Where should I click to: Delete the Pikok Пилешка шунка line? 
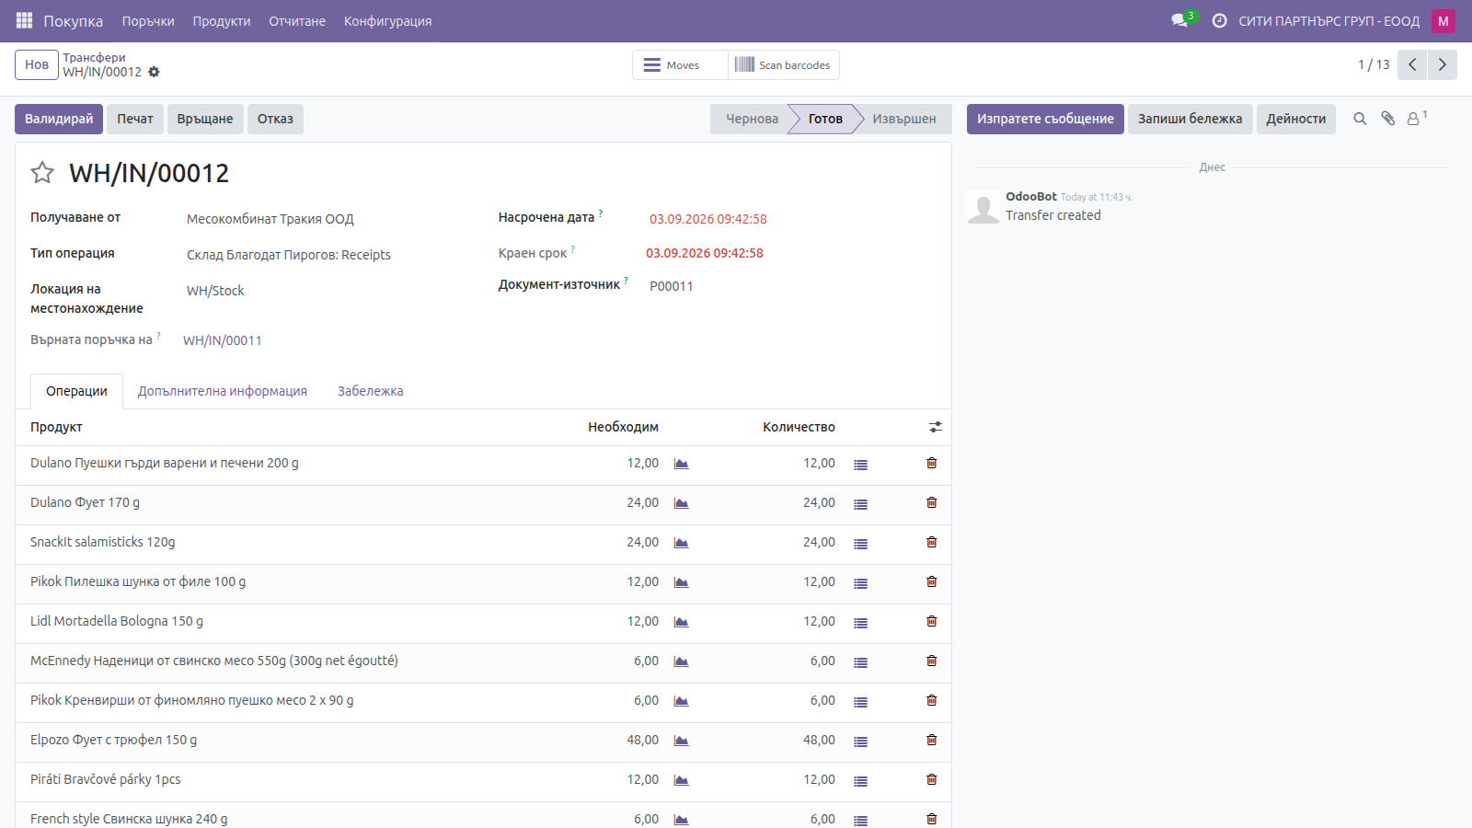[x=931, y=581]
